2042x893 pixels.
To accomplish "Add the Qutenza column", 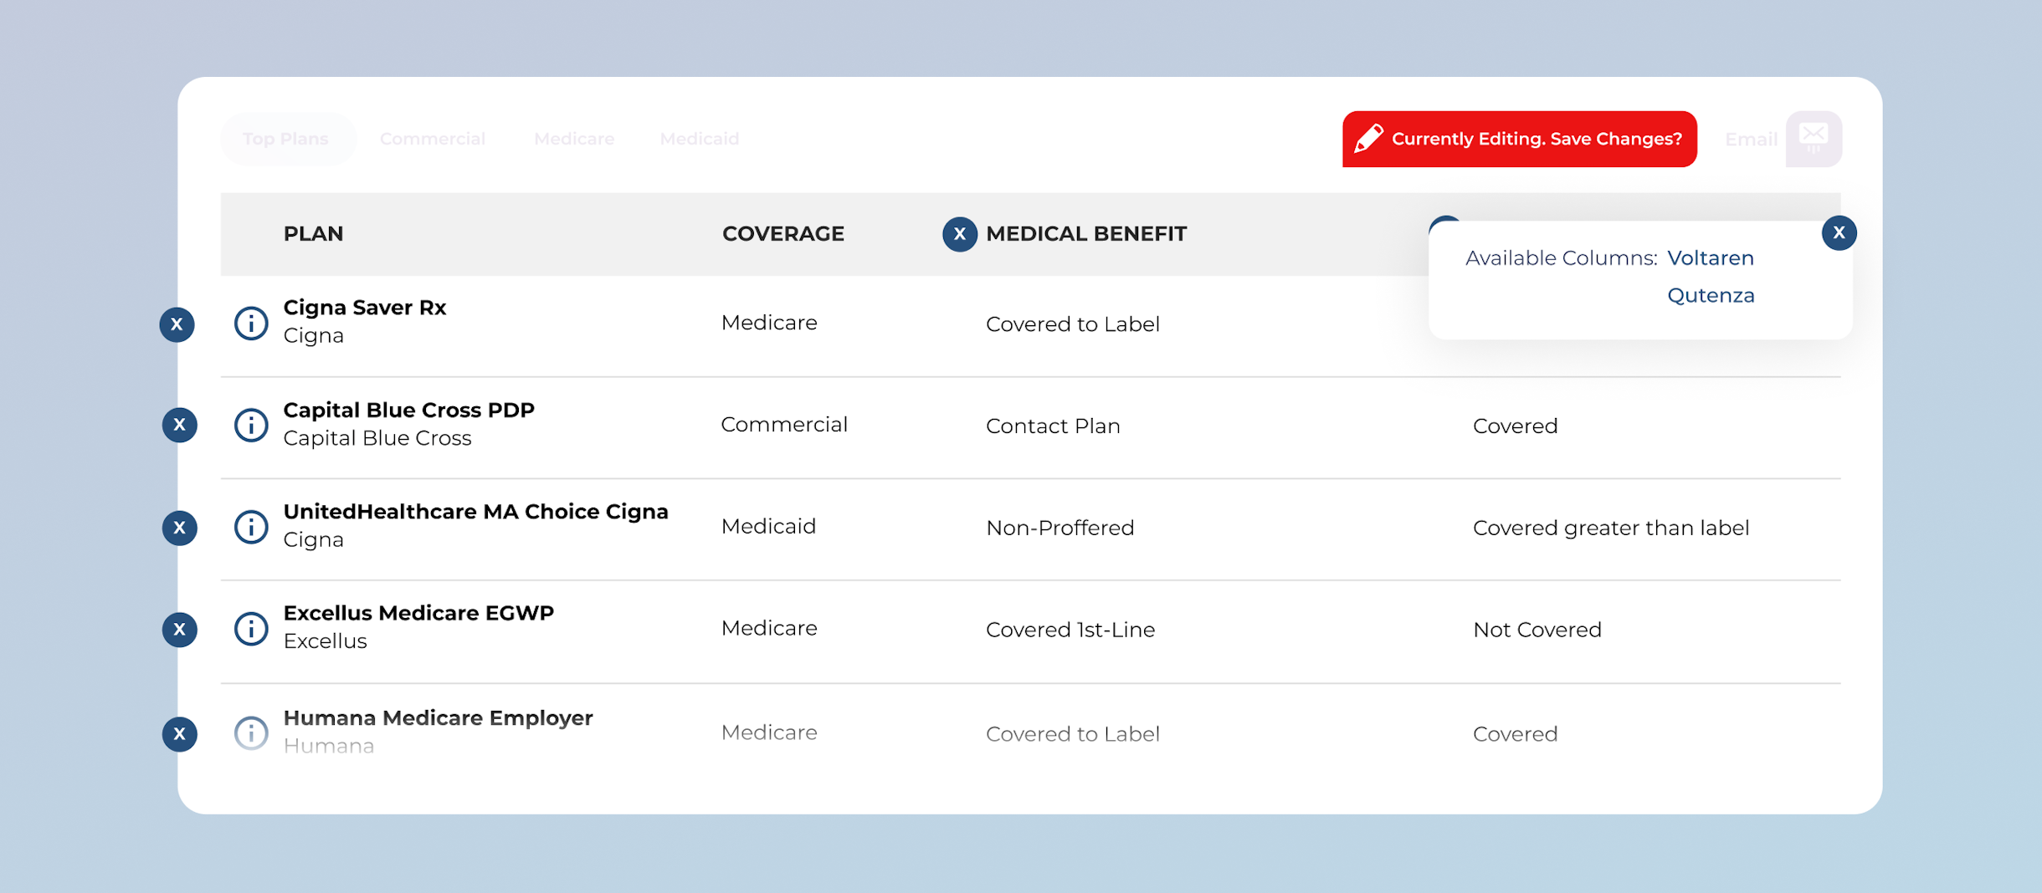I will (x=1711, y=295).
